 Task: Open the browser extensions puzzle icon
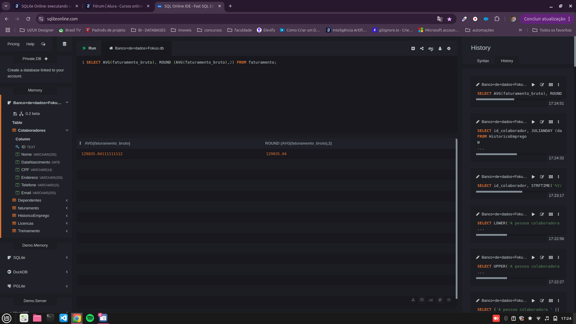click(497, 19)
